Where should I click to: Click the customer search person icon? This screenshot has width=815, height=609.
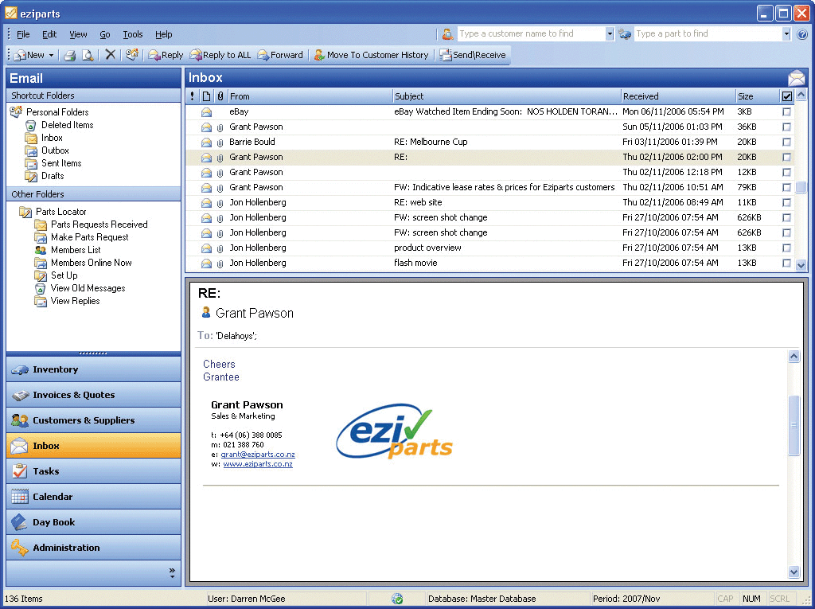tap(447, 34)
